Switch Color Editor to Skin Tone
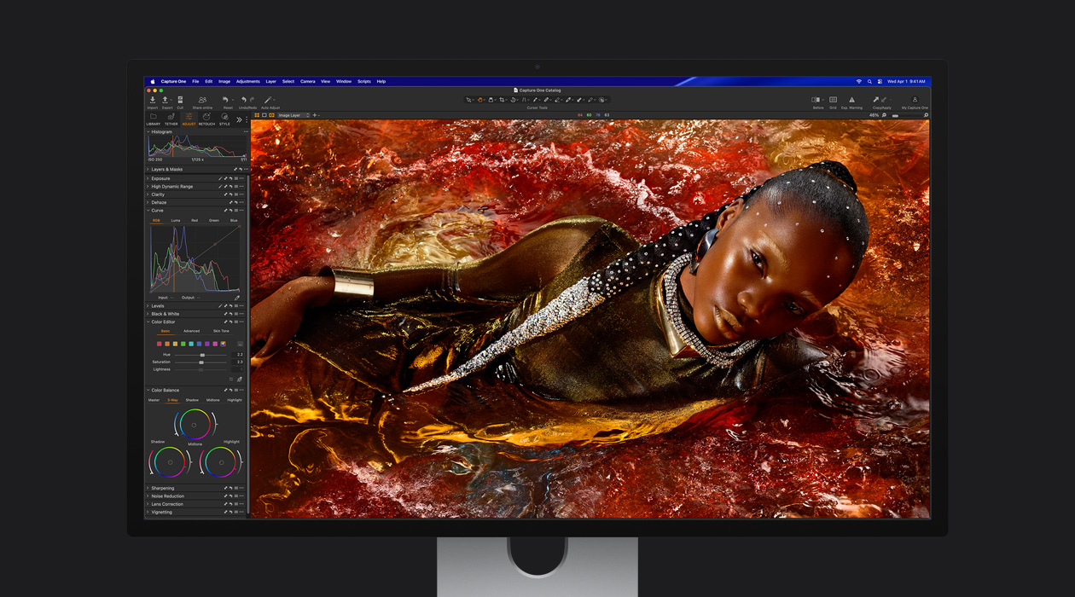This screenshot has width=1075, height=597. click(220, 331)
